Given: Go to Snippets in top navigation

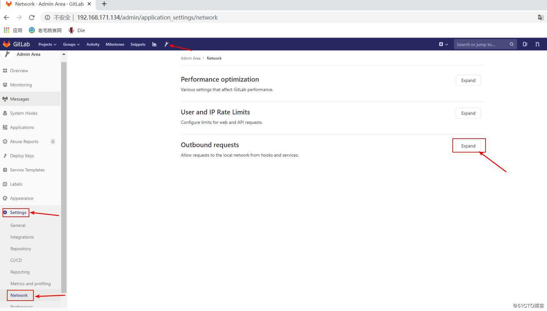Looking at the screenshot, I should [x=138, y=44].
